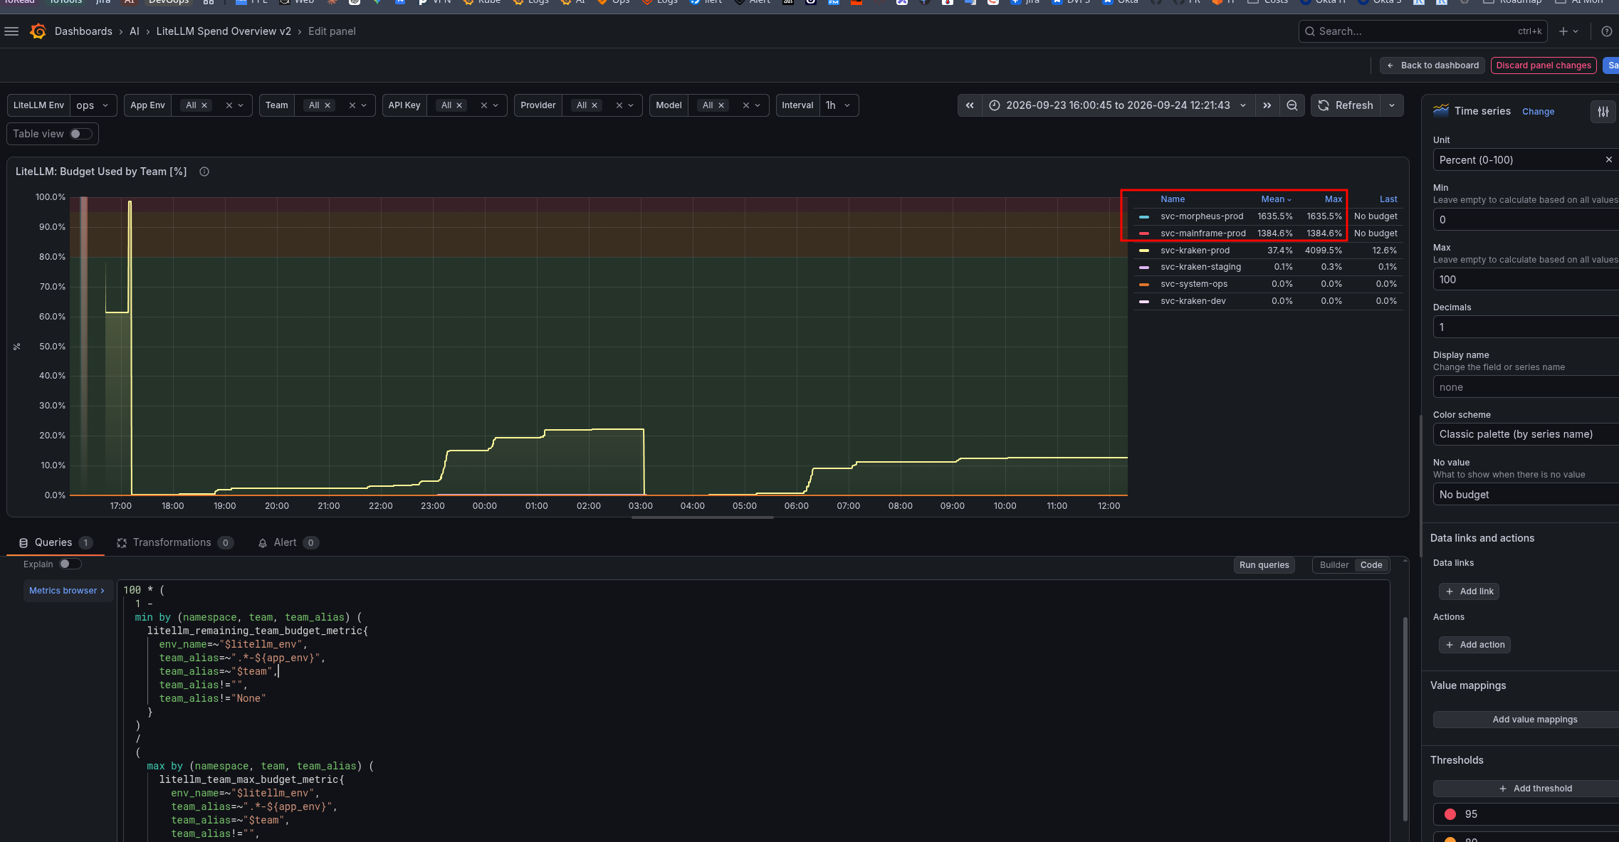
Task: Step the time range backward
Action: (x=970, y=105)
